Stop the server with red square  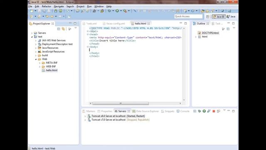coord(214,111)
